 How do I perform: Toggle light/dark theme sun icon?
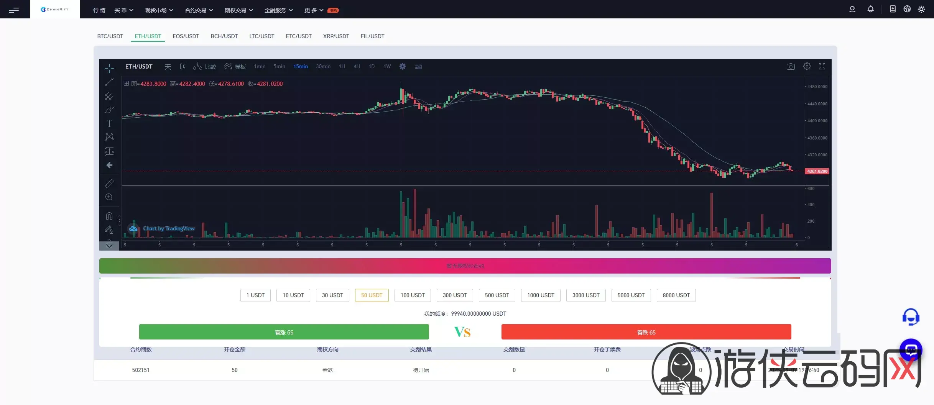pos(921,9)
